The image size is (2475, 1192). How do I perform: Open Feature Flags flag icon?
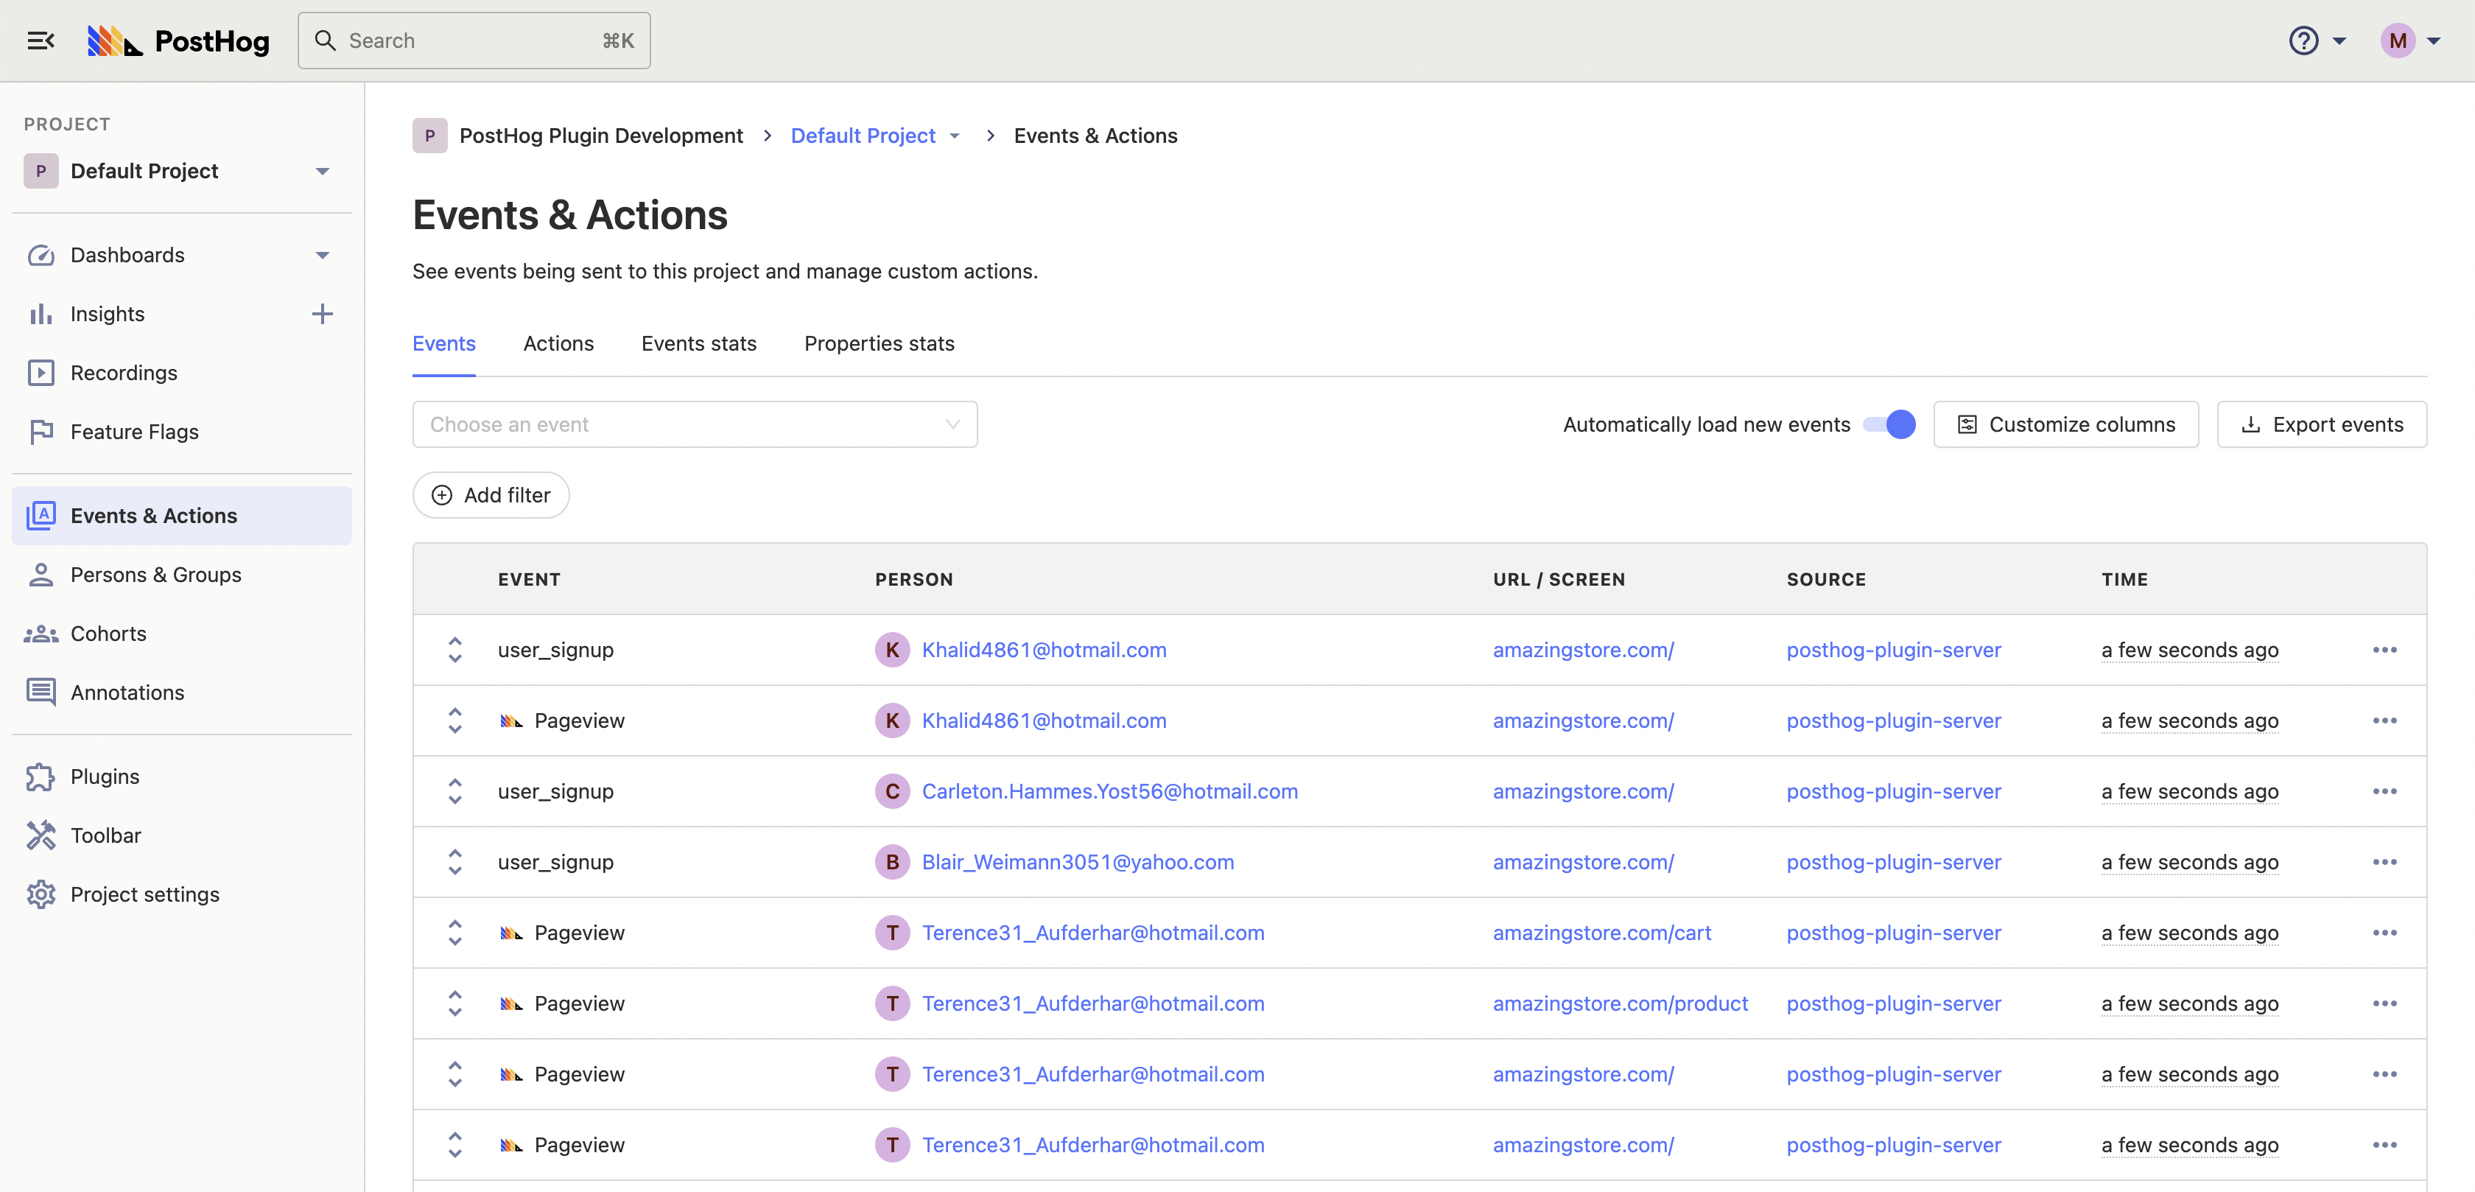[x=41, y=432]
